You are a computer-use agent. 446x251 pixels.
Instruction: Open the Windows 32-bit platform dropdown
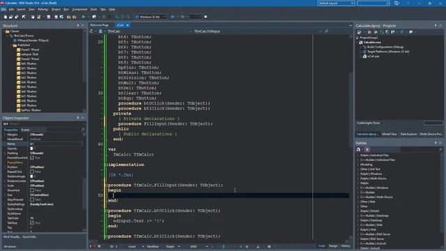click(x=165, y=17)
